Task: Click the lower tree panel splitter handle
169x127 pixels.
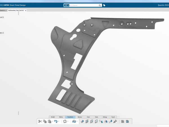Action: point(19,113)
